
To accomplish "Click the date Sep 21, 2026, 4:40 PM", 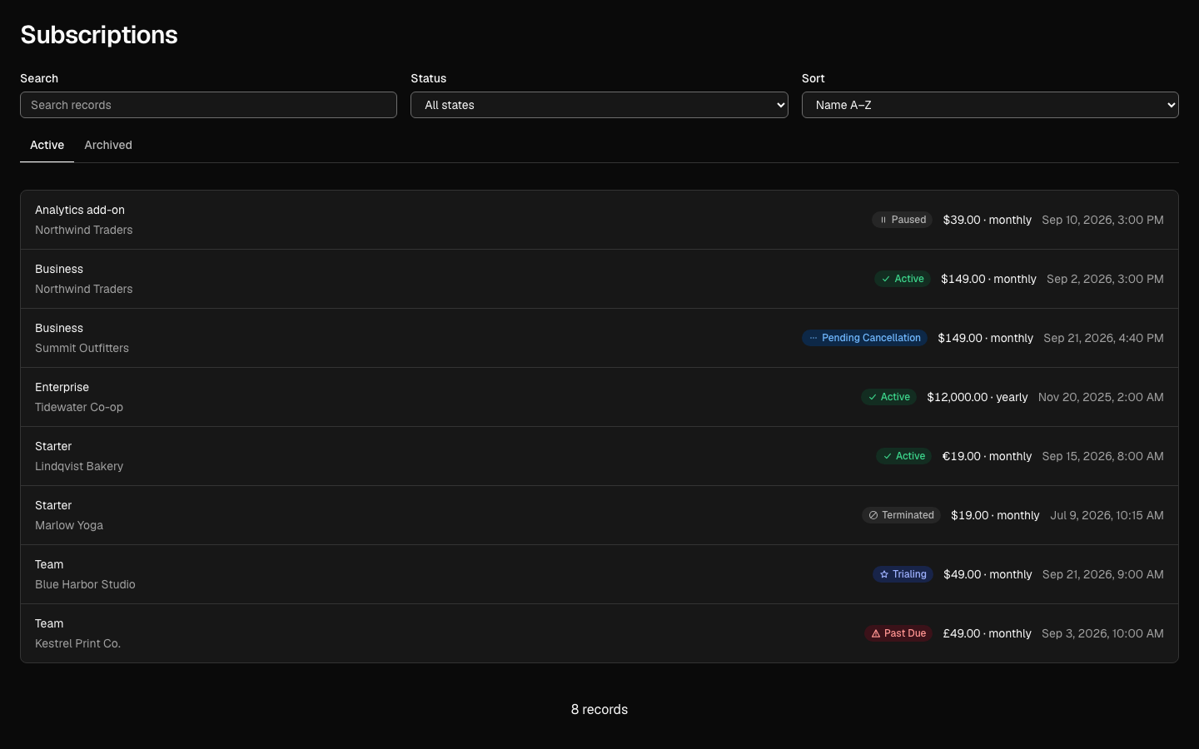I will pos(1103,338).
